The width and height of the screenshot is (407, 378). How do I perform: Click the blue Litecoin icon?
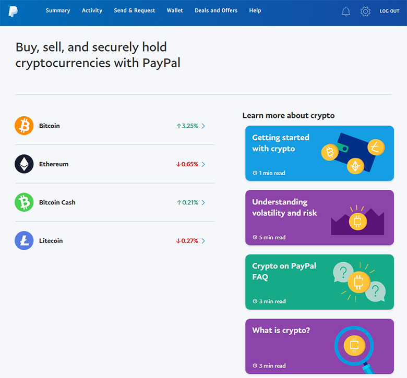point(24,240)
